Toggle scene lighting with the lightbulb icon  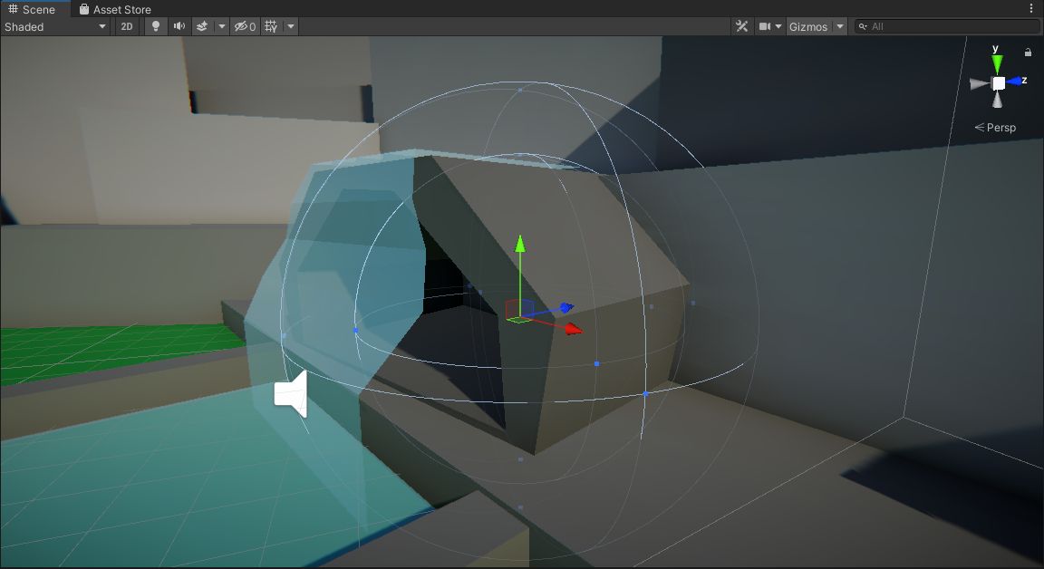[156, 26]
